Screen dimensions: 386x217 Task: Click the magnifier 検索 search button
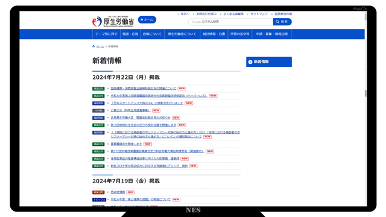click(x=282, y=22)
